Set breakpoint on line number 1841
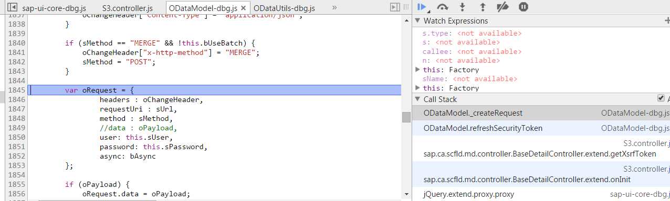The width and height of the screenshot is (670, 201). [x=16, y=52]
